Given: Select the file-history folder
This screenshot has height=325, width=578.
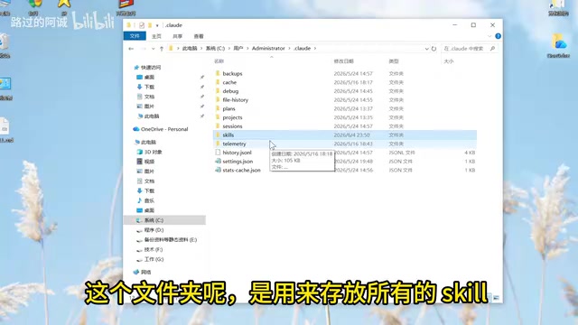Looking at the screenshot, I should tap(235, 100).
